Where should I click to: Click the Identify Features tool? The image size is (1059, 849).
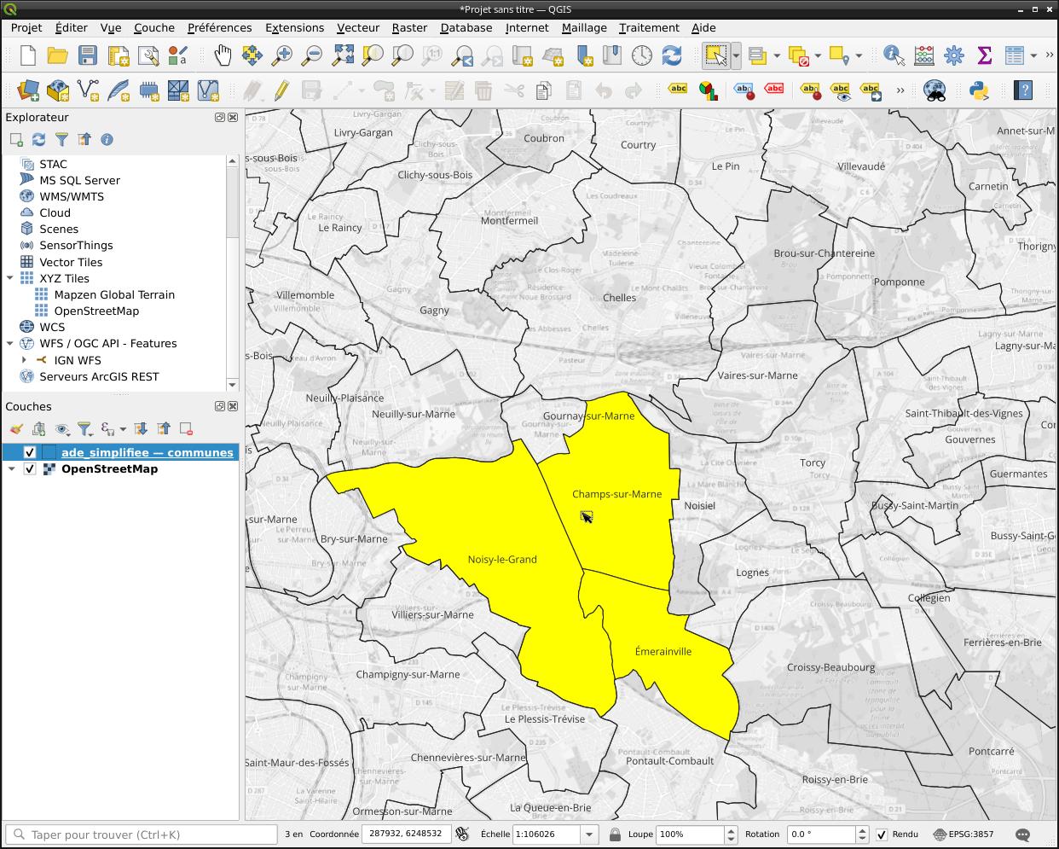tap(893, 56)
